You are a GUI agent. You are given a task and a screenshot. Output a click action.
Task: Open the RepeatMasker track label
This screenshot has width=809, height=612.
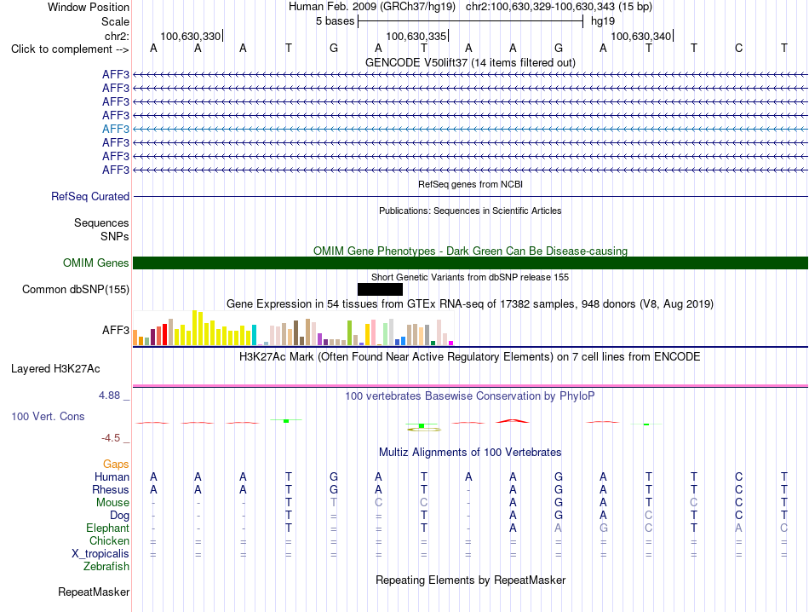point(94,592)
